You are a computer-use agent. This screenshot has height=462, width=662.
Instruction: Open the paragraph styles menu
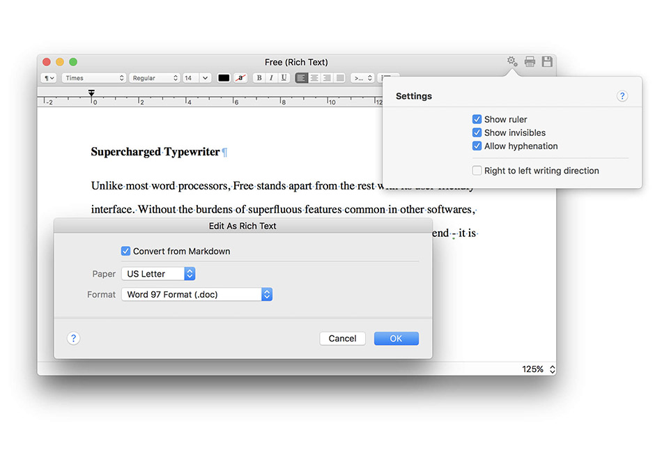click(x=49, y=78)
